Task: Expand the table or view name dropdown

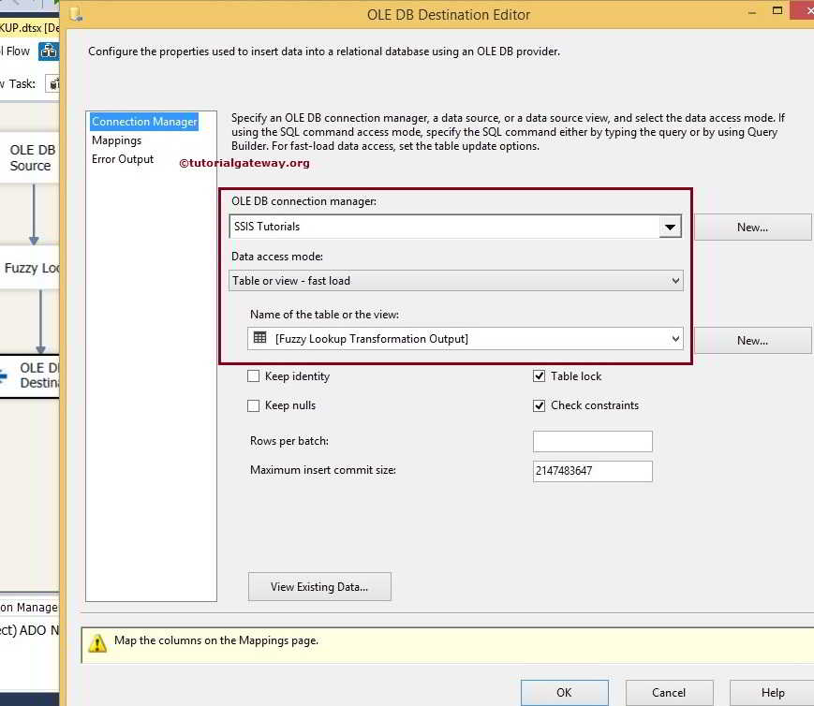Action: [x=675, y=338]
